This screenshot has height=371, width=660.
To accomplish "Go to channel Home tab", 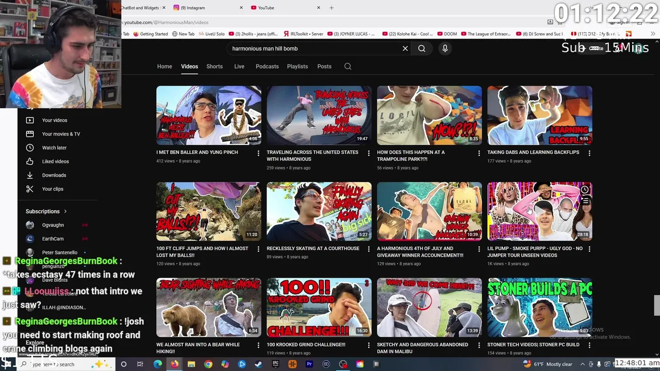I will [x=164, y=66].
